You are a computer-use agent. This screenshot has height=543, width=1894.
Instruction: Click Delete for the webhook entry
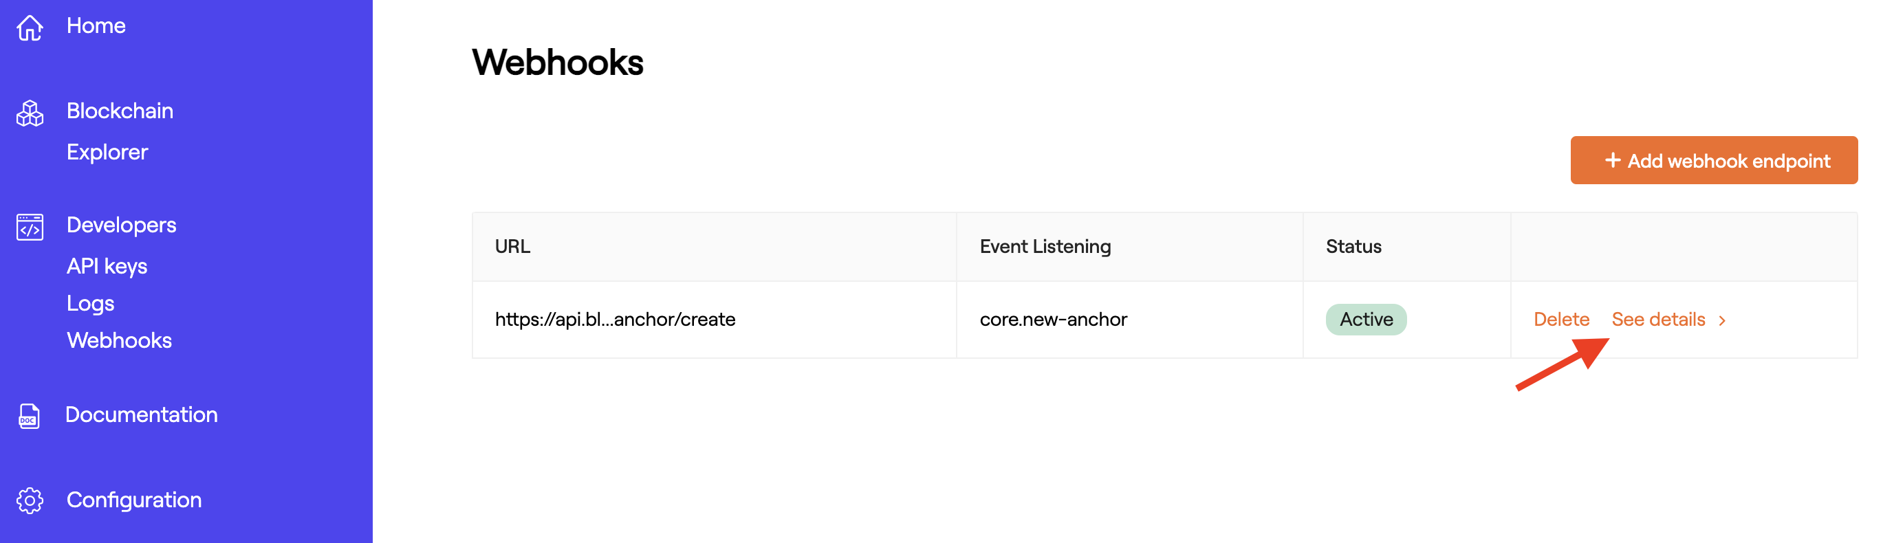coord(1561,319)
